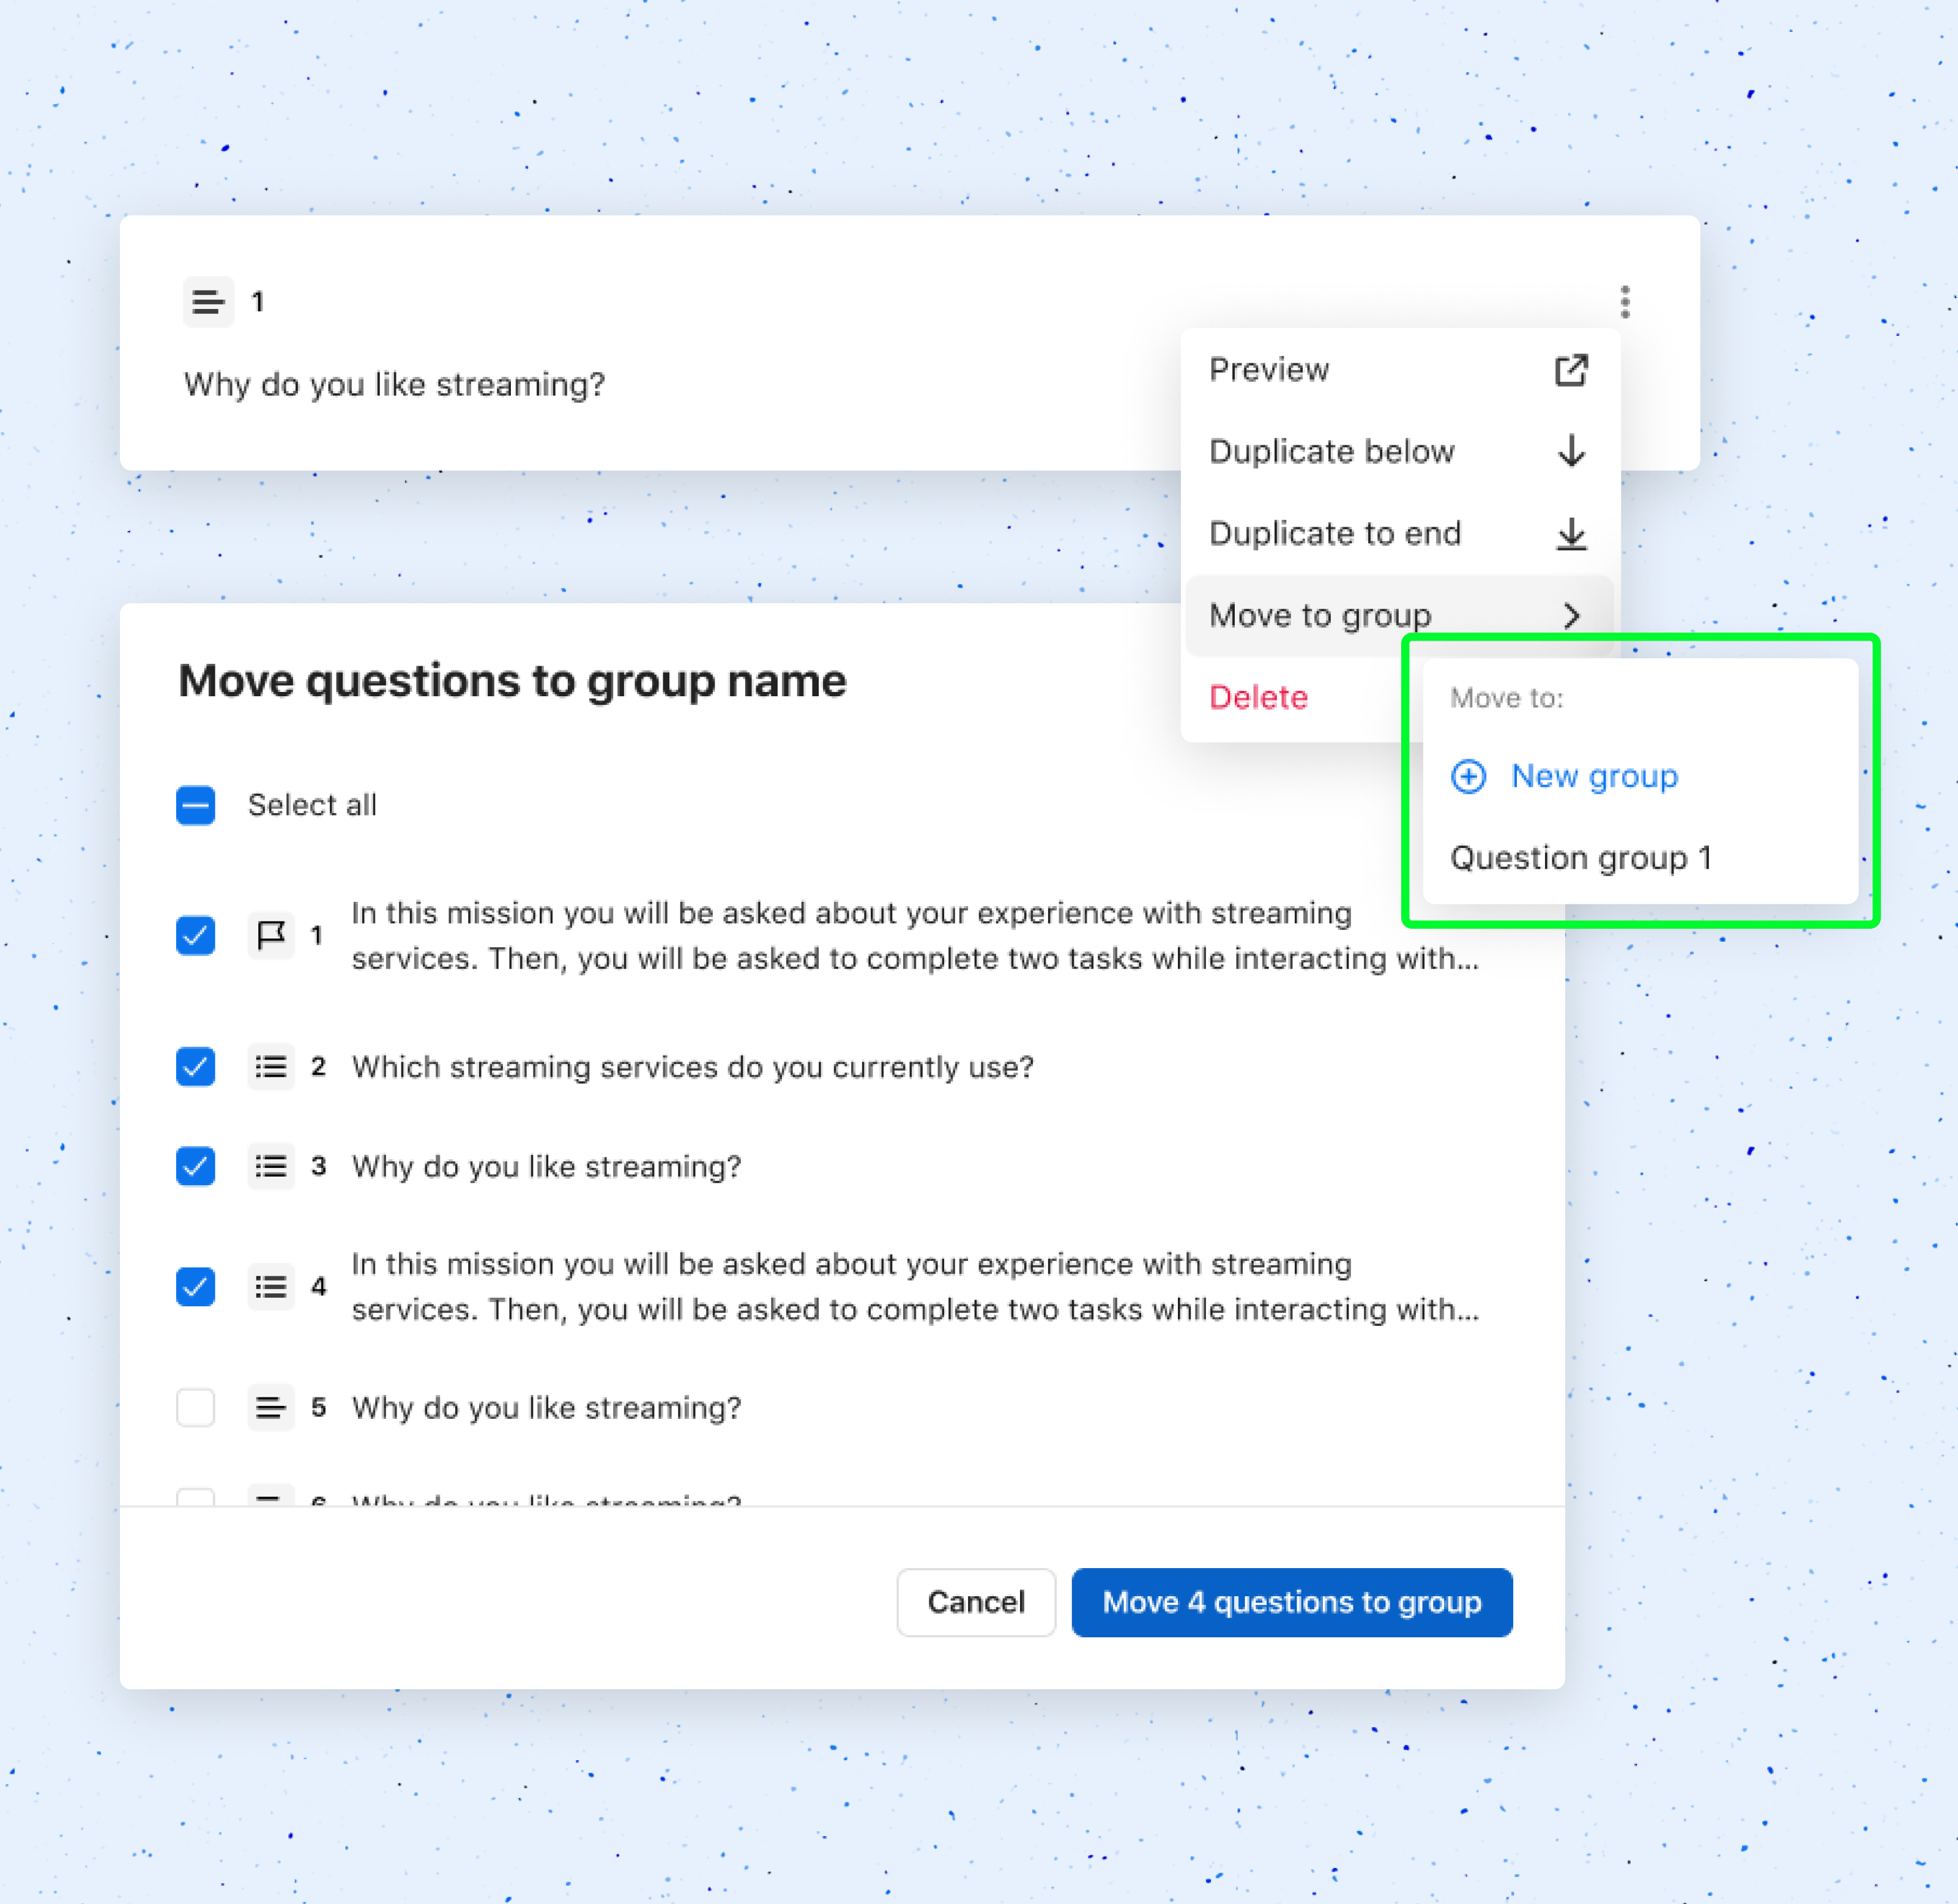Select Preview from the context menu
Image resolution: width=1958 pixels, height=1904 pixels.
[x=1399, y=370]
